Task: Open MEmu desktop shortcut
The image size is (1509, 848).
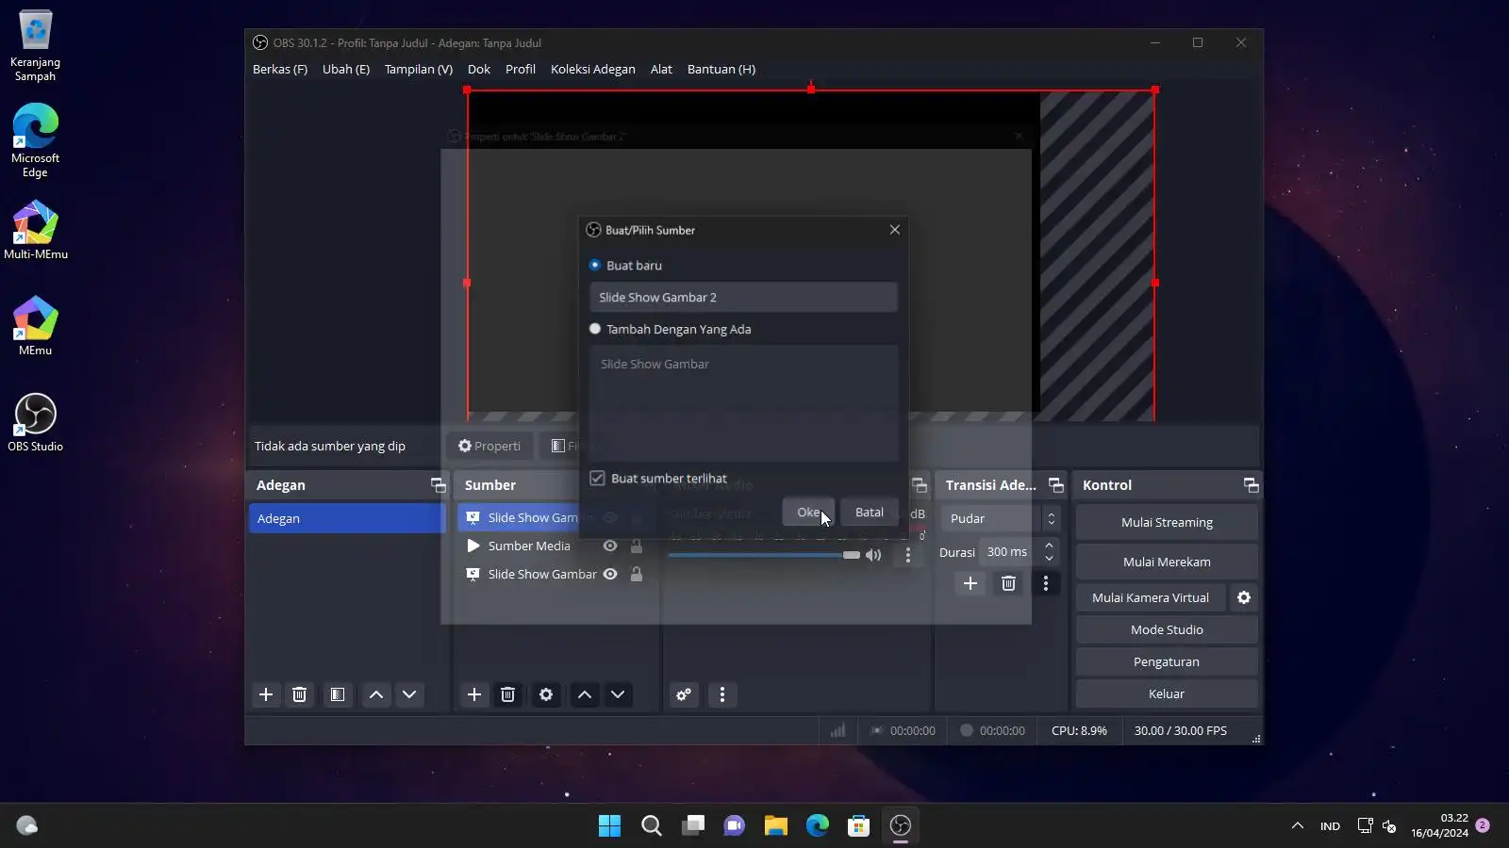Action: [x=36, y=326]
